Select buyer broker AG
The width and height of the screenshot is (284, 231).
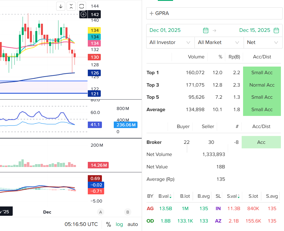[150, 208]
